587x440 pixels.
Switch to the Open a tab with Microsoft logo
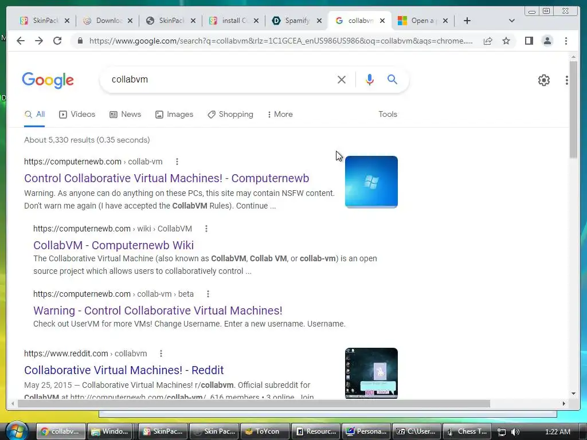pyautogui.click(x=423, y=21)
